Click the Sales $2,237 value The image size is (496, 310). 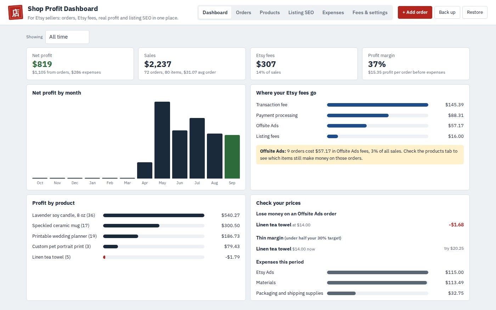coord(158,64)
